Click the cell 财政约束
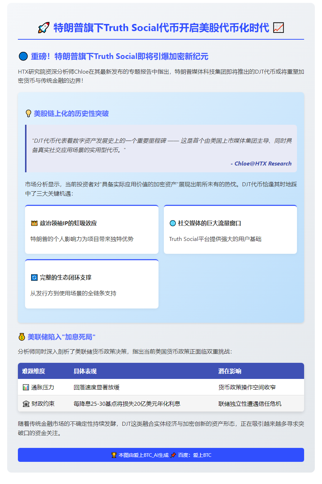This screenshot has height=484, width=322. click(x=43, y=404)
